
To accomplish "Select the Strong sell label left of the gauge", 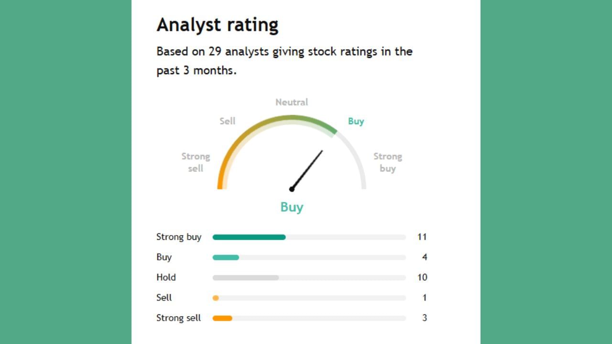I will (x=196, y=162).
